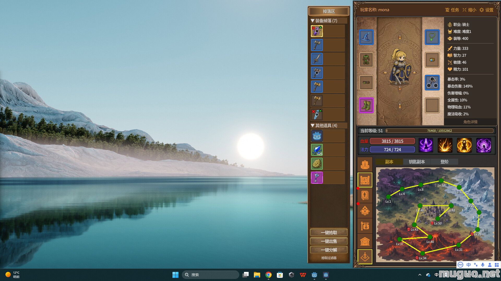Click the experience progress bar 76468 / 10552862
Image resolution: width=501 pixels, height=281 pixels.
pyautogui.click(x=439, y=131)
